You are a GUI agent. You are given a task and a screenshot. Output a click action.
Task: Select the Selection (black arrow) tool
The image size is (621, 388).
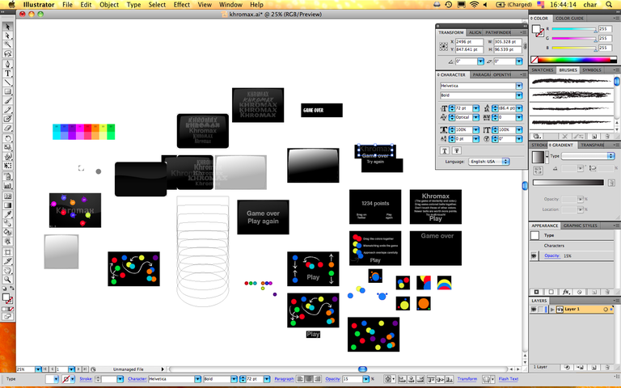7,27
